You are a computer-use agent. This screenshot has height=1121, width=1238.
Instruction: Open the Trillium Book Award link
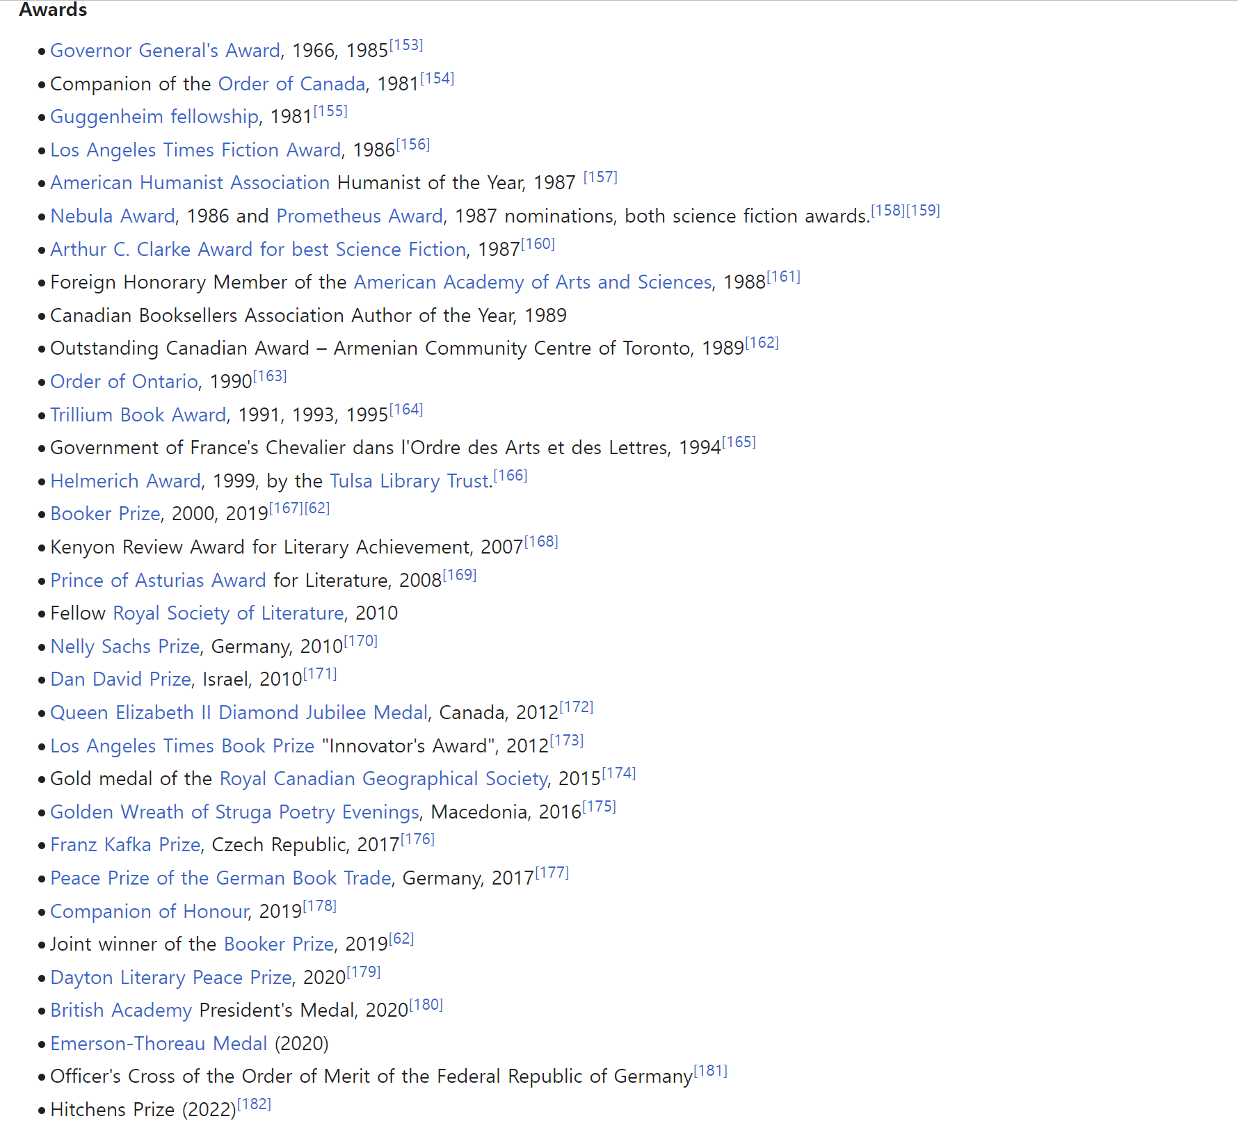coord(138,415)
